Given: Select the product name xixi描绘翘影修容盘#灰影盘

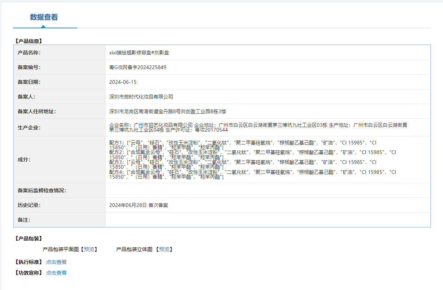Looking at the screenshot, I should 136,52.
